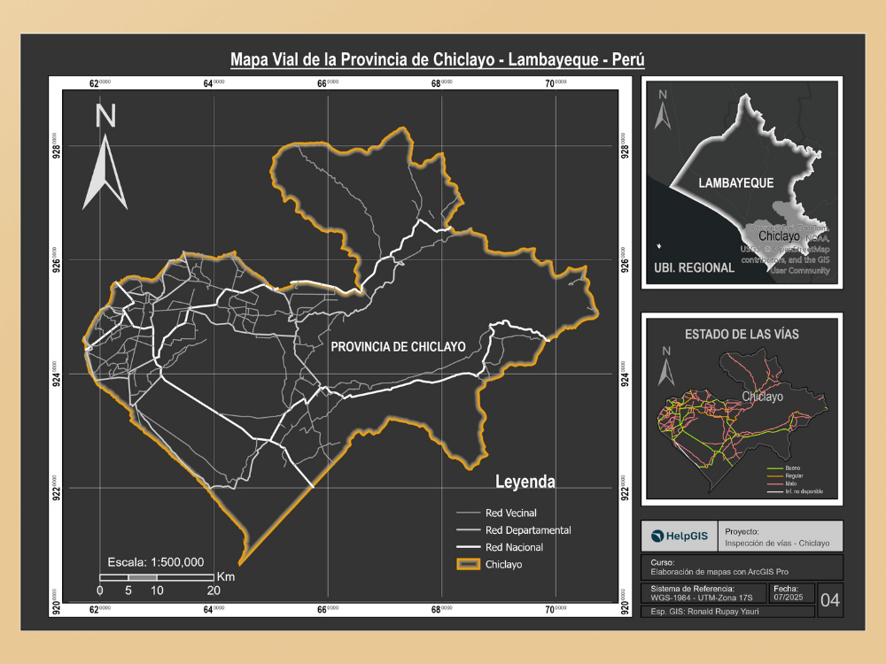The width and height of the screenshot is (886, 664).
Task: Click the 'PROVINCIA DE CHICLAYO' map label
Action: [399, 347]
